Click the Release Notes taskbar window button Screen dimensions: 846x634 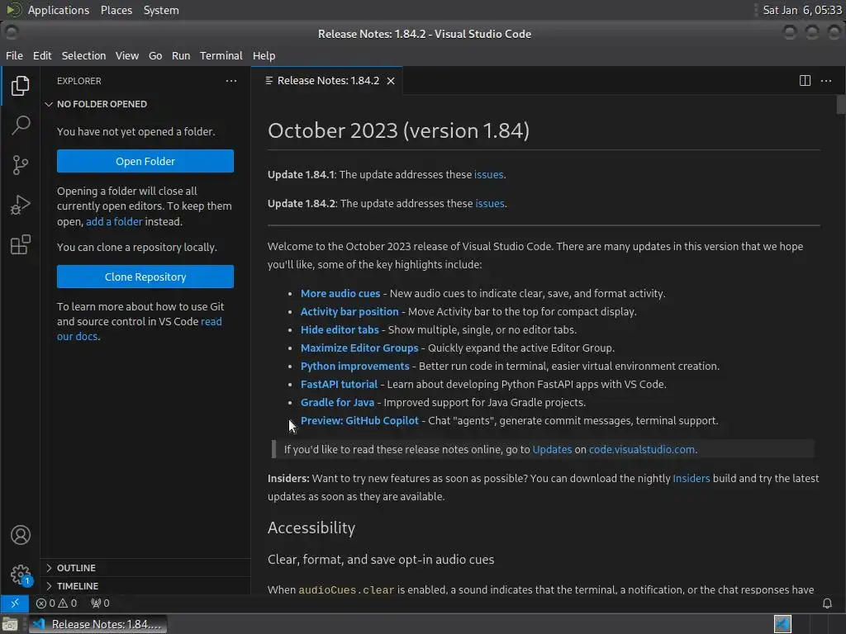pyautogui.click(x=97, y=624)
